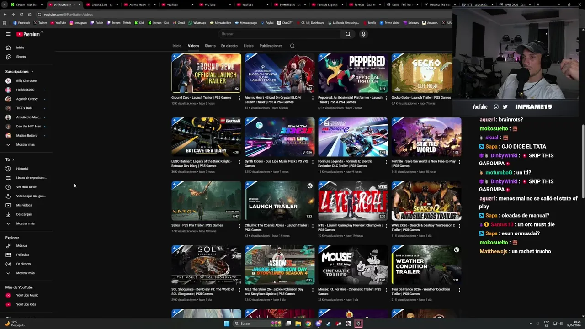Activate voice search microphone icon
Viewport: 585px width, 329px height.
point(363,34)
